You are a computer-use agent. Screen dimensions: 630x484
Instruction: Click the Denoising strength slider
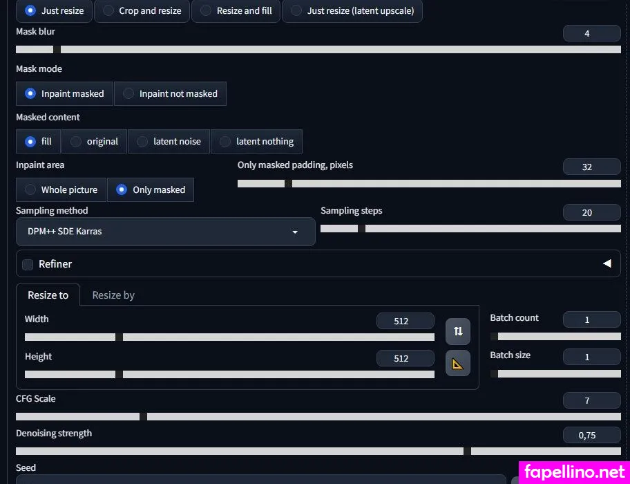[x=318, y=451]
